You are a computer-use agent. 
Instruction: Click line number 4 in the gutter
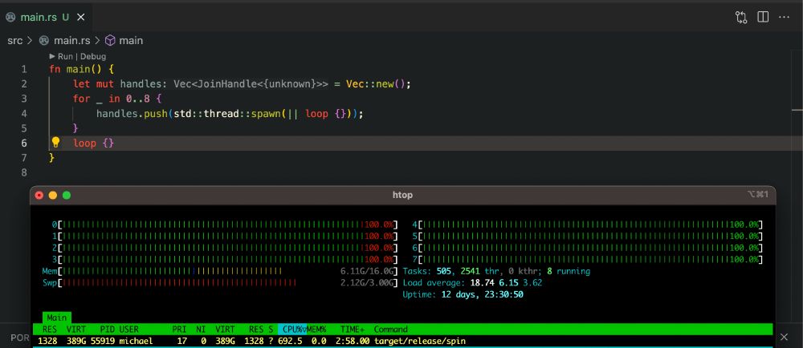coord(24,113)
